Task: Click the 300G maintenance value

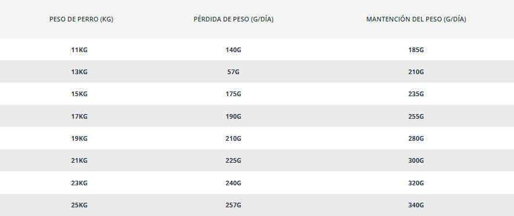Action: pos(416,161)
